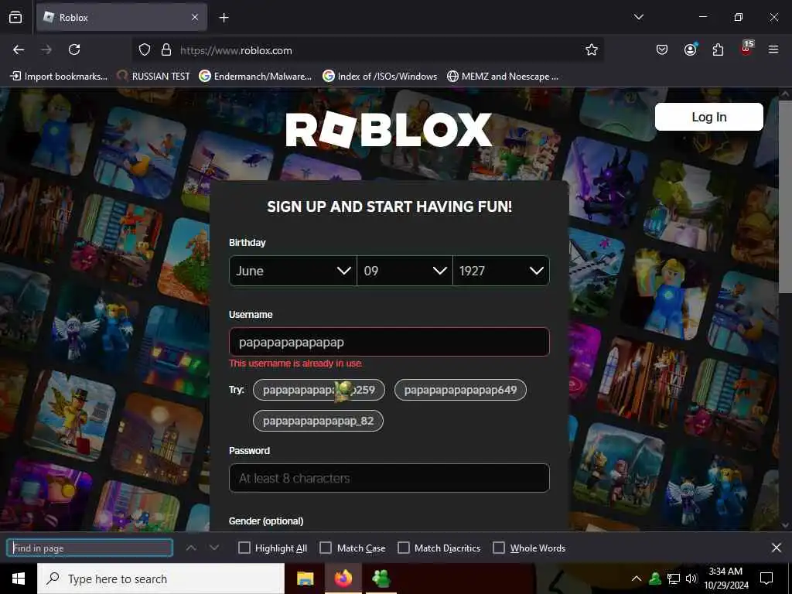This screenshot has height=594, width=792.
Task: Go back with the browser back arrow
Action: [x=19, y=49]
